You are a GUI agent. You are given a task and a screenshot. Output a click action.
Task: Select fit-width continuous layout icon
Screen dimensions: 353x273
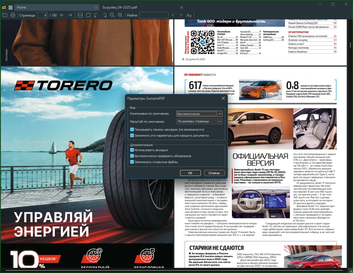(80, 15)
